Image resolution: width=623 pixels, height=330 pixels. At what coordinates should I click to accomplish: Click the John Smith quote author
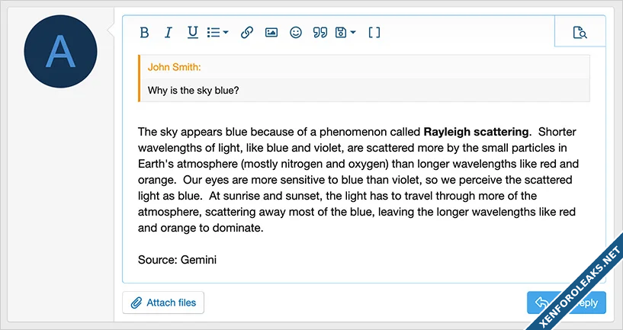(175, 67)
